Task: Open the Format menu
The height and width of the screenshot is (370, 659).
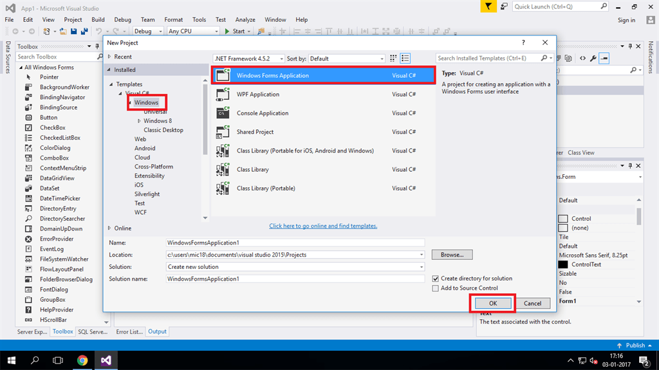Action: 174,20
